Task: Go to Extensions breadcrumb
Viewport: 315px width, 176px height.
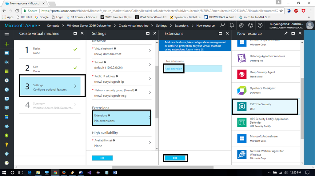Action: (181, 26)
